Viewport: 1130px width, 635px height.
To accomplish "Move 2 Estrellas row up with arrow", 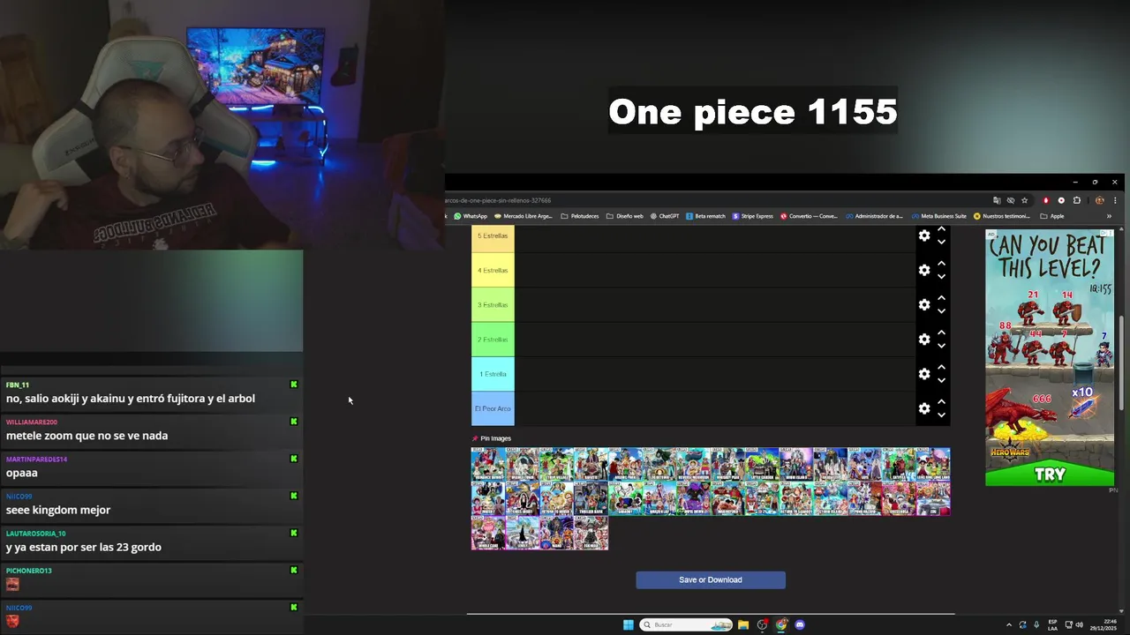I will [941, 332].
